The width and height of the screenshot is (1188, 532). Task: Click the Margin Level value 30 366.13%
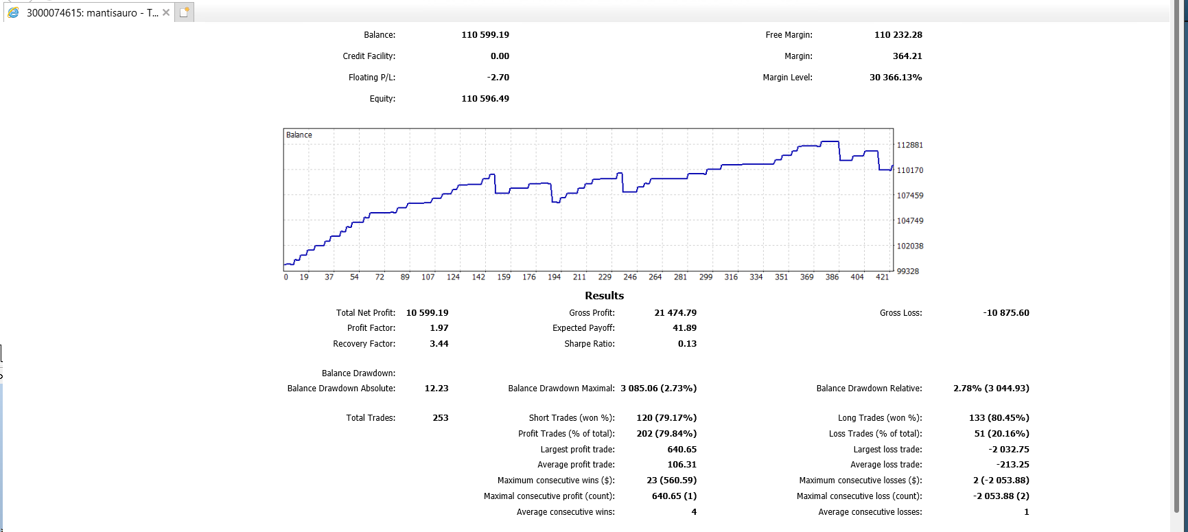(896, 78)
